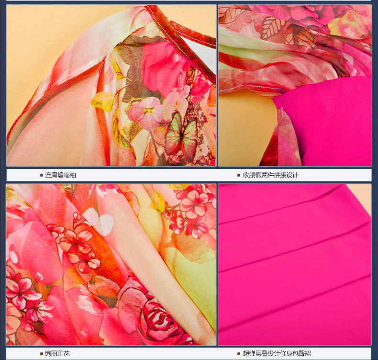Click the bullet icon before 超弹层叠设计修身包臀裙
378x360 pixels.
tap(239, 354)
